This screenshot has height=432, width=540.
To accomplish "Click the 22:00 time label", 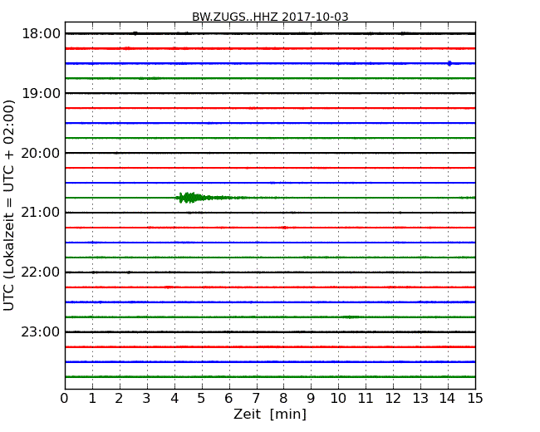I will [41, 272].
